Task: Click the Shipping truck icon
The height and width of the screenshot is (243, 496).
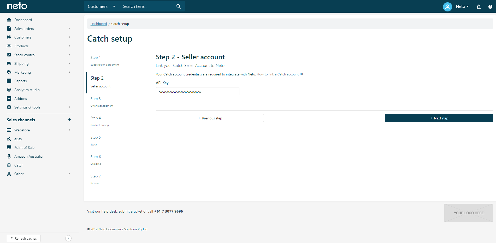Action: coord(9,63)
